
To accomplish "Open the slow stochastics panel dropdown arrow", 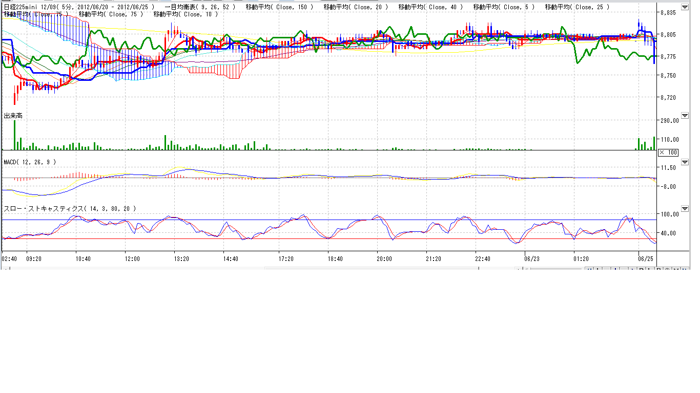I will pyautogui.click(x=685, y=208).
